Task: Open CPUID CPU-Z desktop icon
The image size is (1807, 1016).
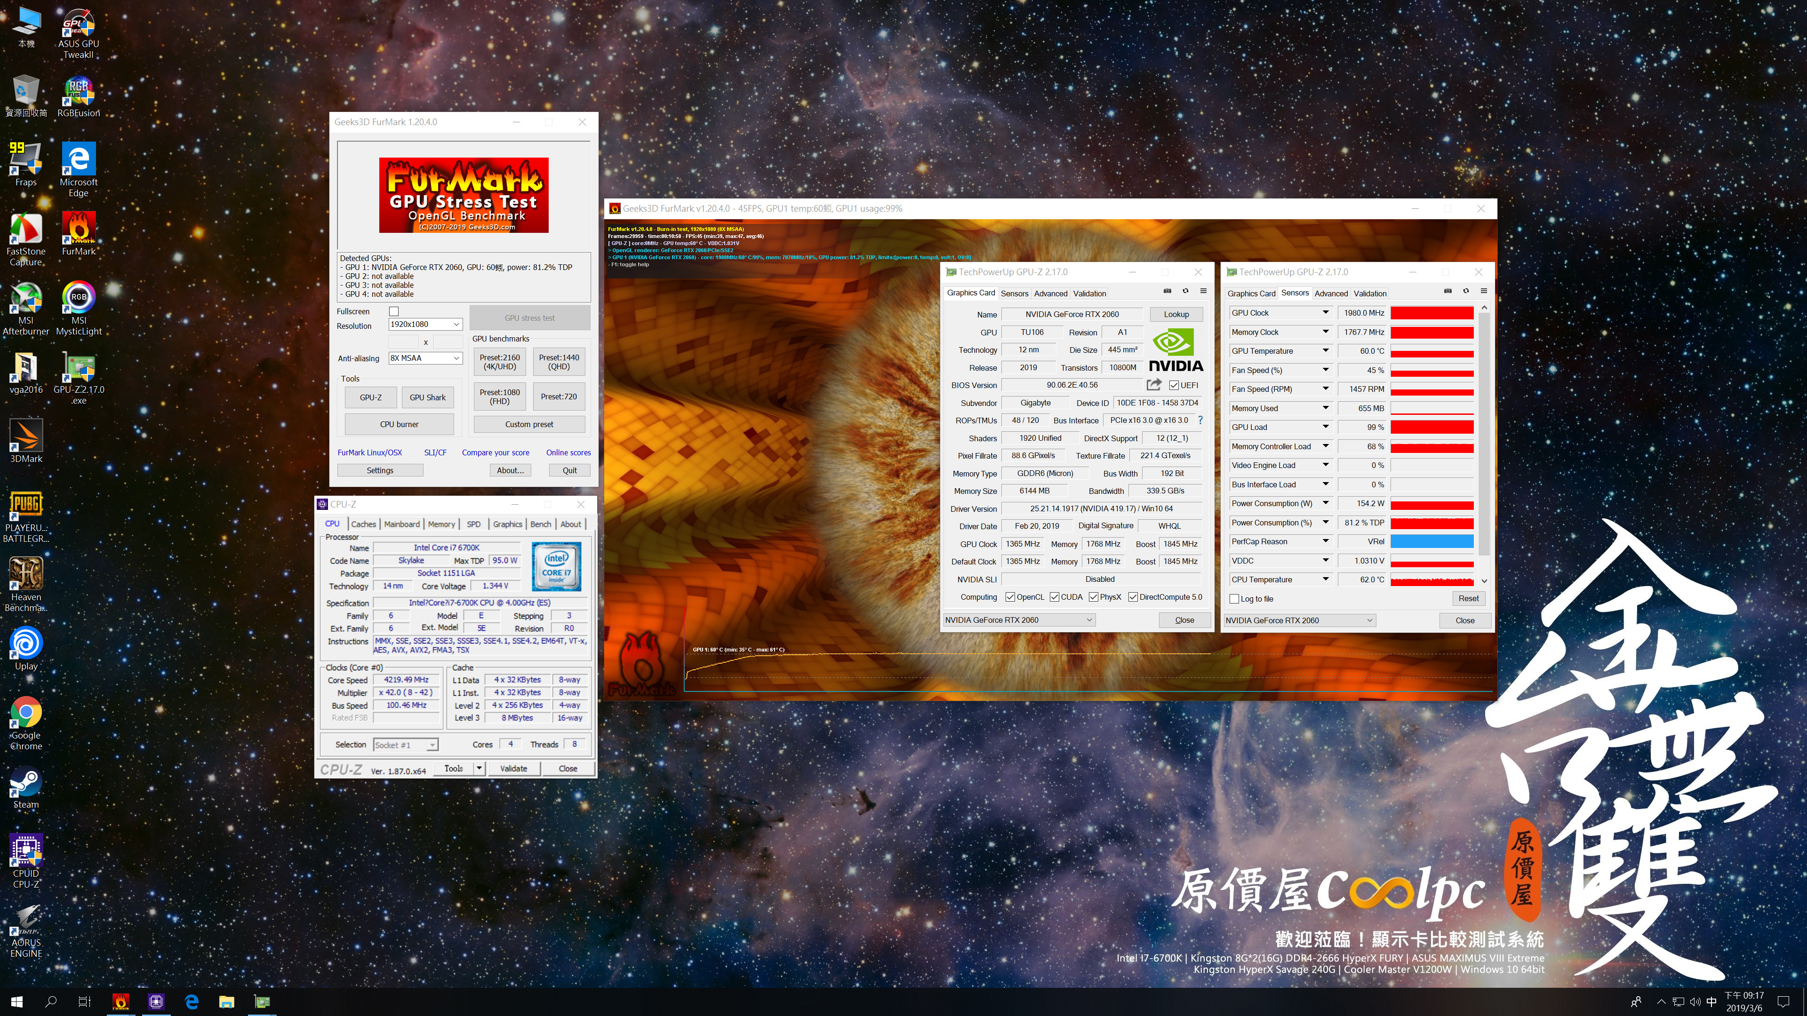Action: point(26,861)
